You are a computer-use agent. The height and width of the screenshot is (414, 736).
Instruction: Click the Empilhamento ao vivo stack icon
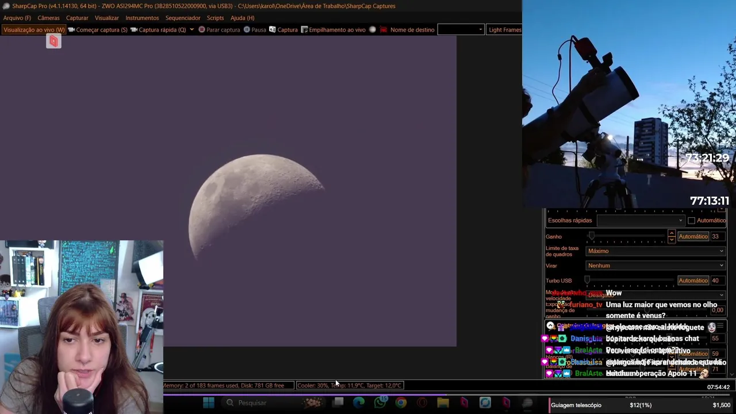pos(305,29)
